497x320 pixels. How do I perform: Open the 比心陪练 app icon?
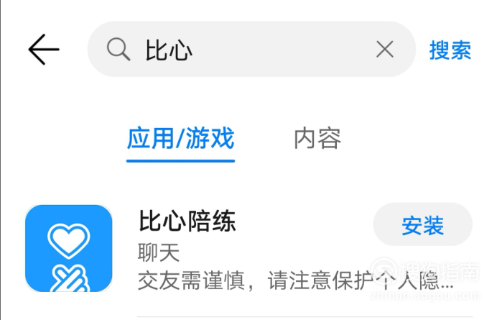click(69, 248)
